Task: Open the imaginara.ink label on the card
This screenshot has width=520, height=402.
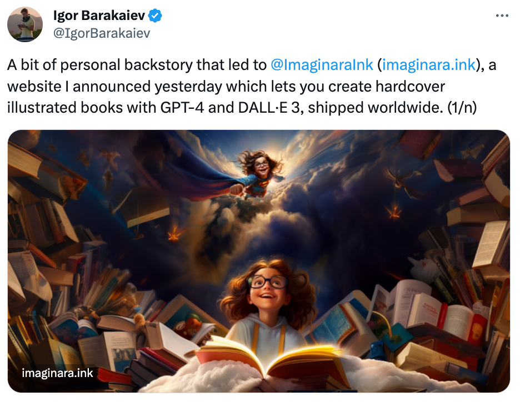Action: [x=57, y=373]
